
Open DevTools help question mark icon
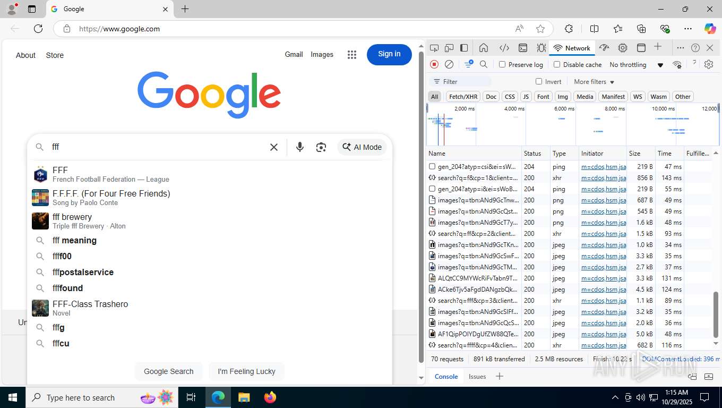tap(695, 48)
